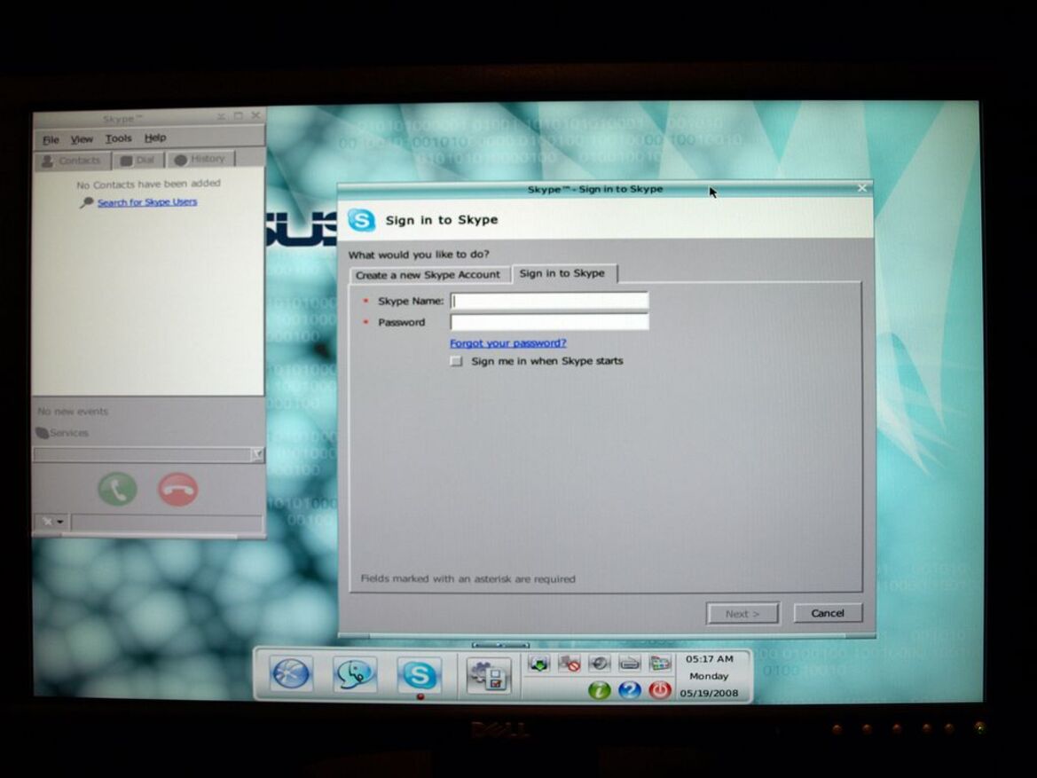
Task: Click the 'Forgot your password?' link
Action: click(x=508, y=342)
